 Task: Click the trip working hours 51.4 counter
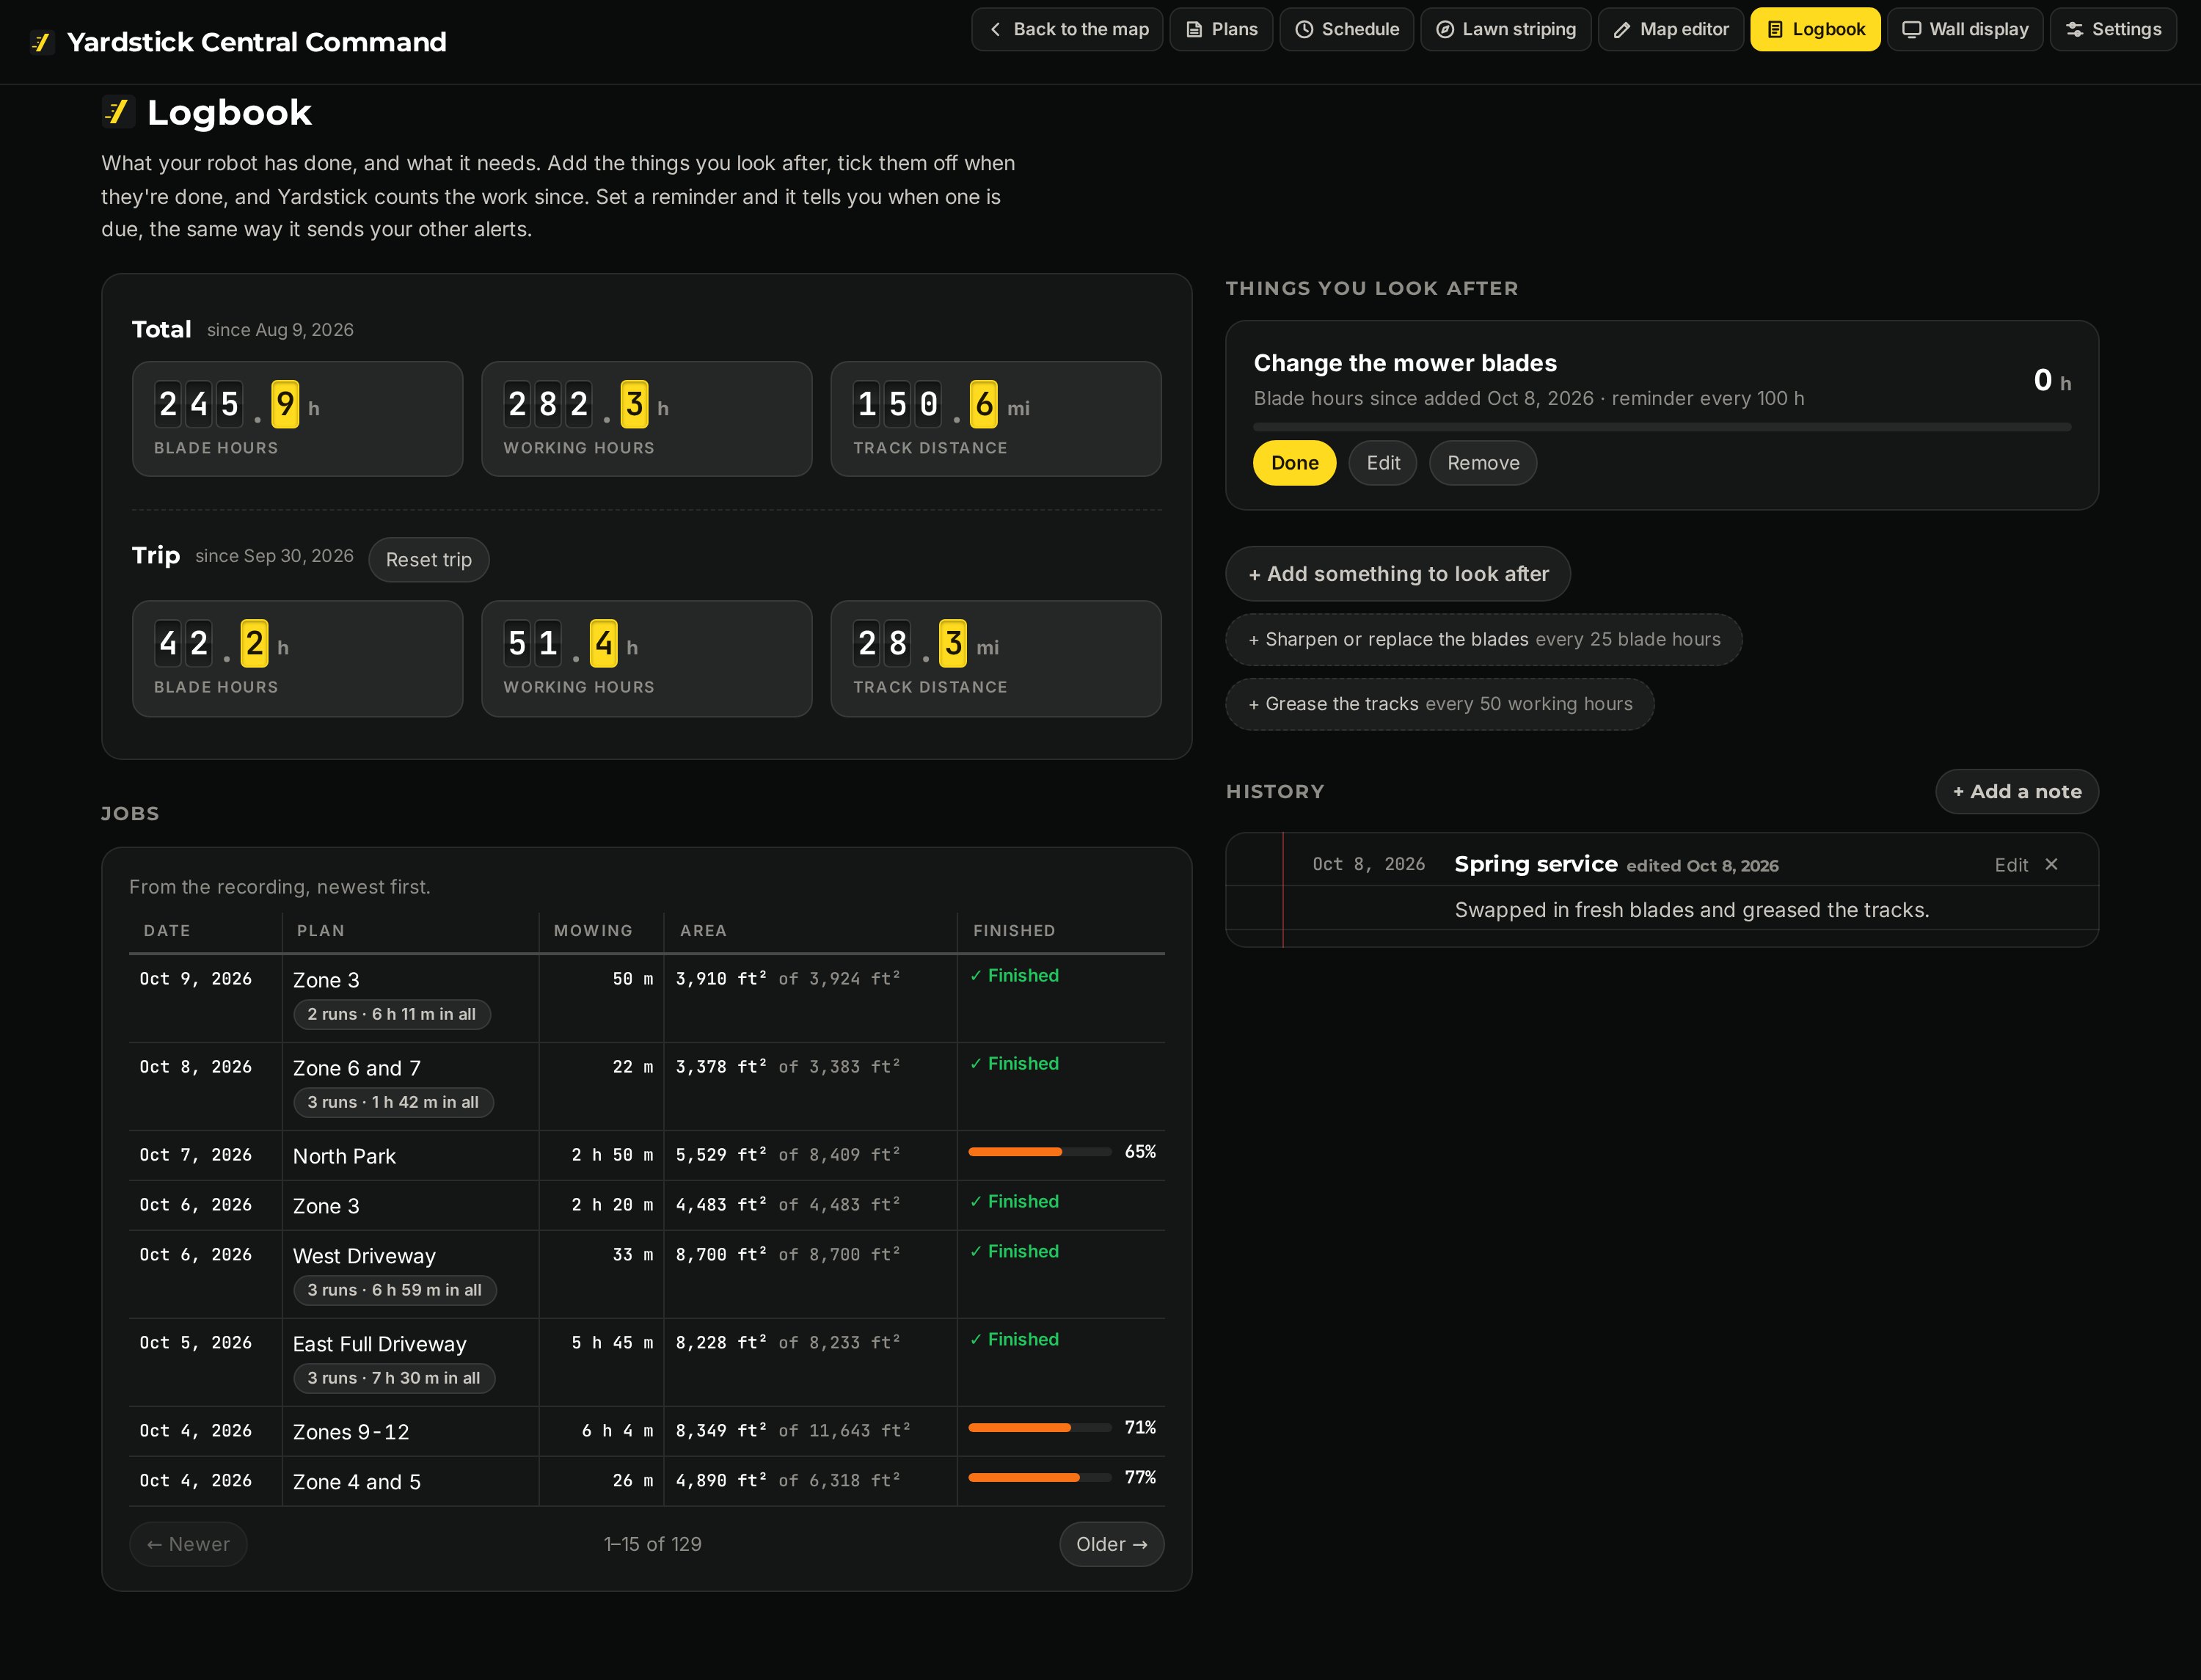pyautogui.click(x=646, y=659)
